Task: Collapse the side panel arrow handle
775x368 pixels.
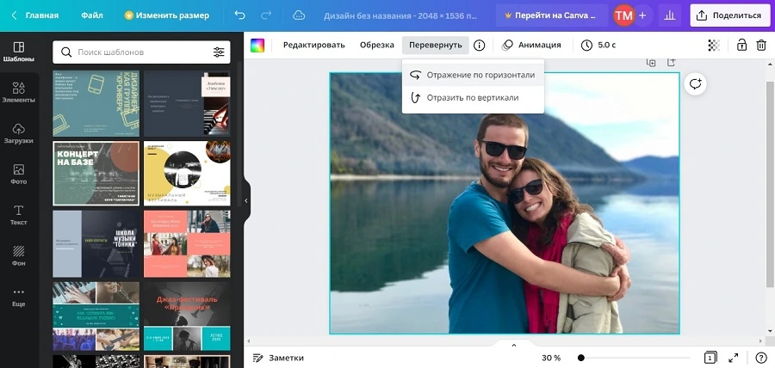Action: pyautogui.click(x=246, y=201)
